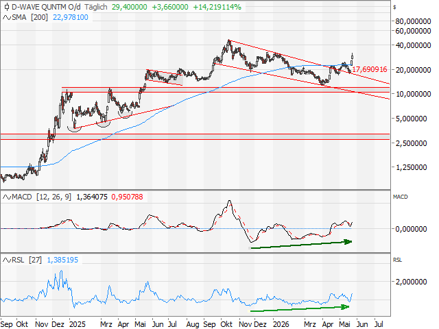439x329 pixels.
Task: Click the $ currency symbol on price axis
Action: tap(394, 8)
